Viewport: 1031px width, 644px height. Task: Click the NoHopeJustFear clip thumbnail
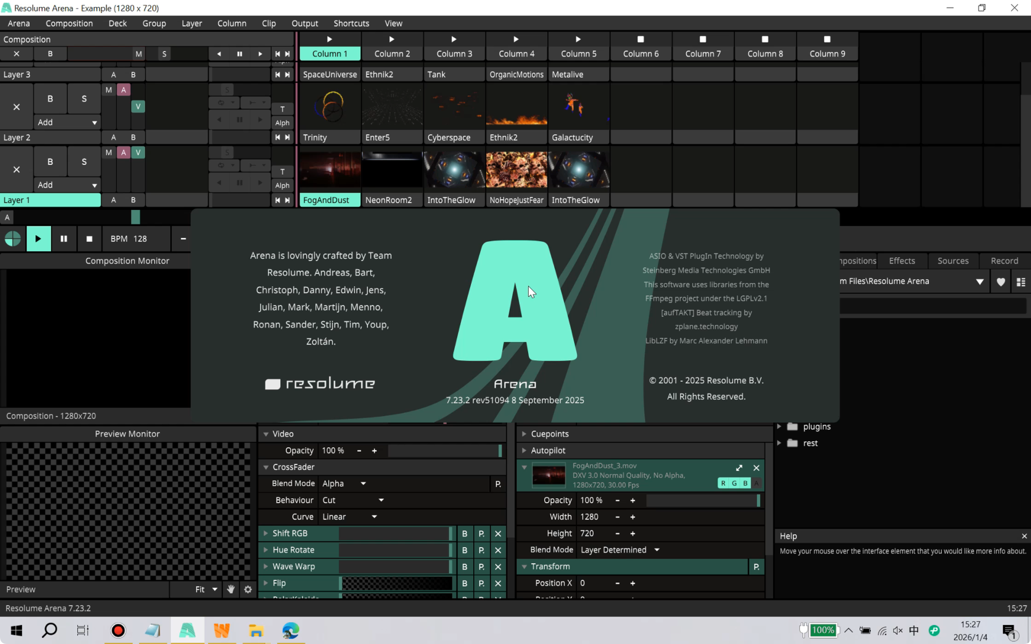tap(516, 169)
